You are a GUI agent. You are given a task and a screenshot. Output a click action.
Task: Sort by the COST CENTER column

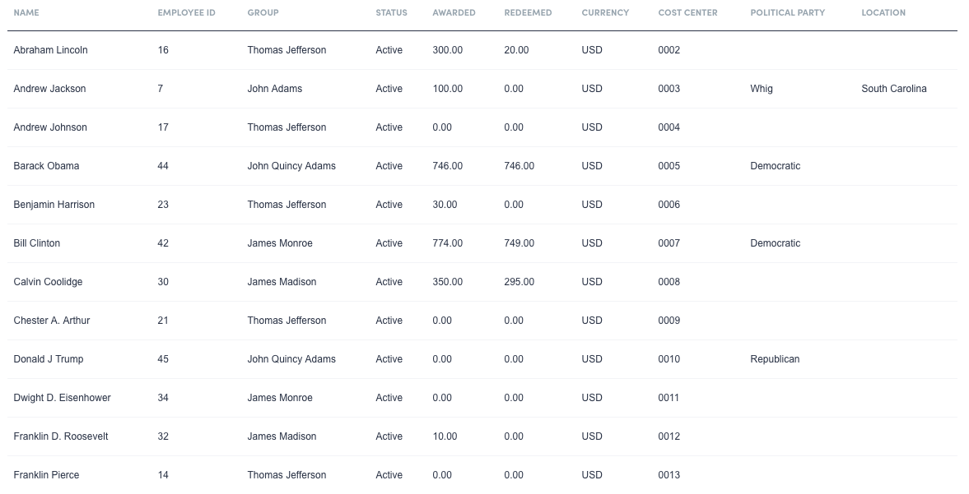[687, 12]
